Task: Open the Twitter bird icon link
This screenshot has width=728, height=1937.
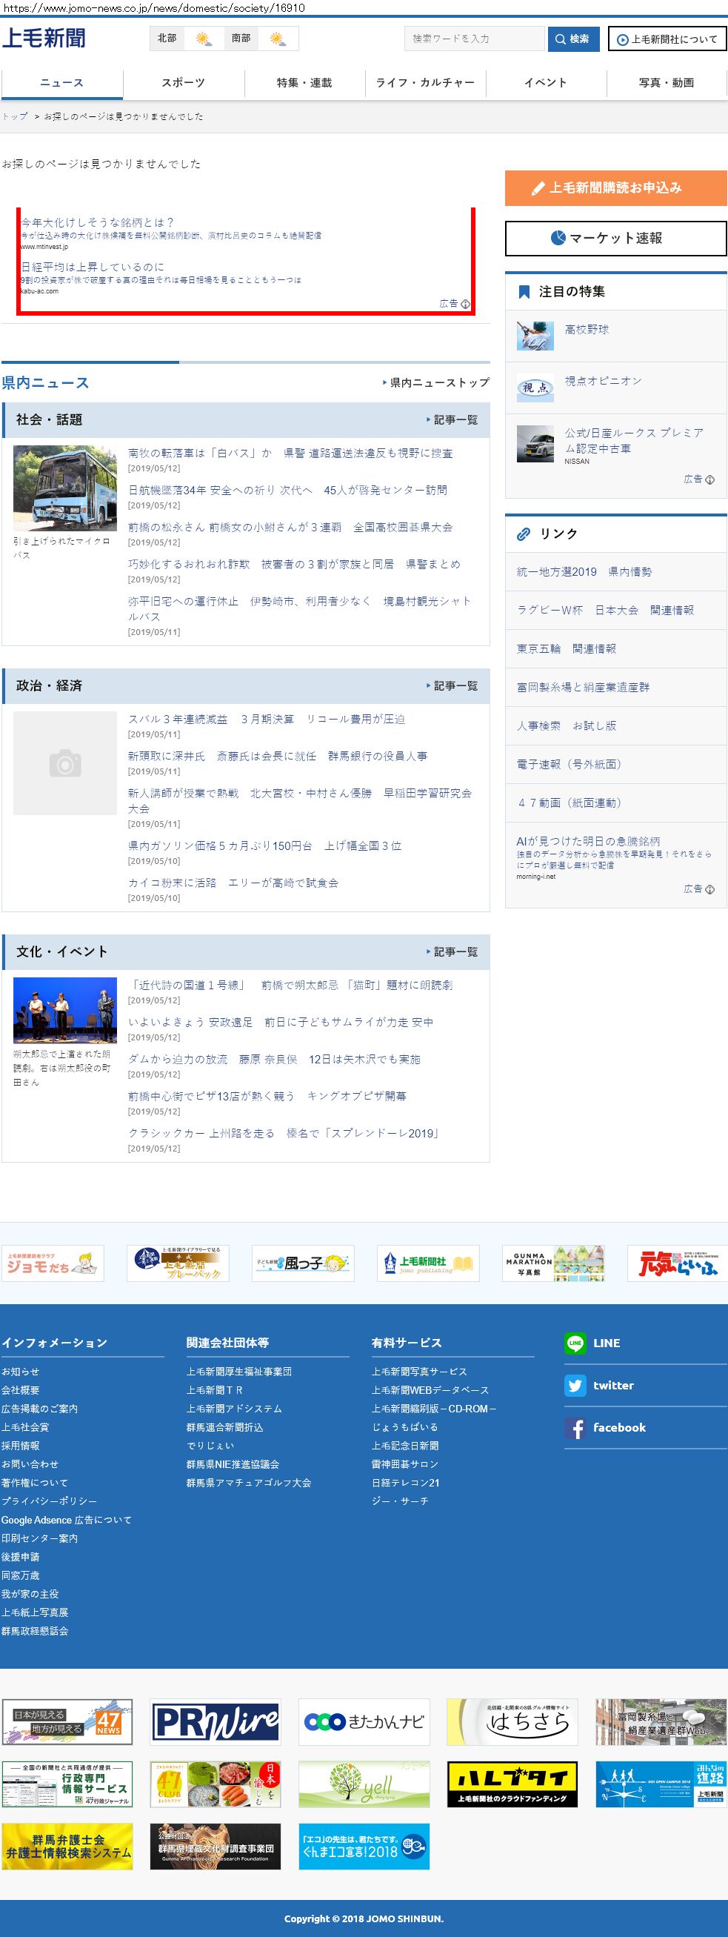Action: 575,1385
